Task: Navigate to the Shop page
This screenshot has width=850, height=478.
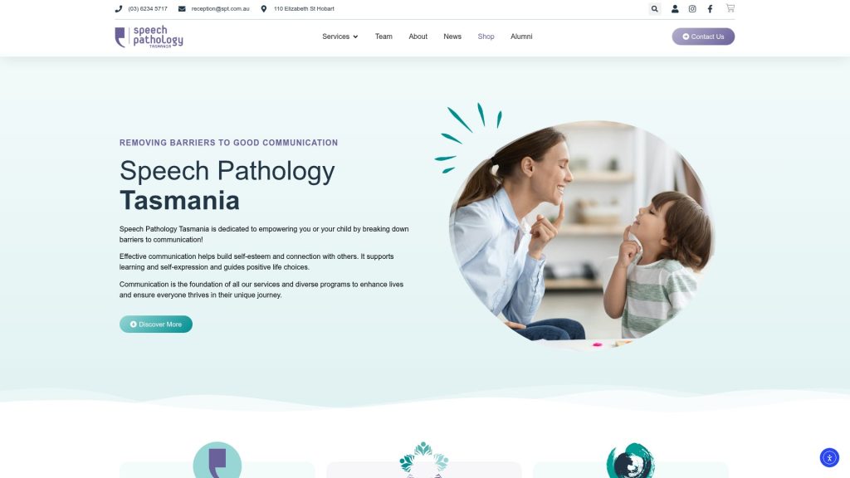Action: coord(486,37)
